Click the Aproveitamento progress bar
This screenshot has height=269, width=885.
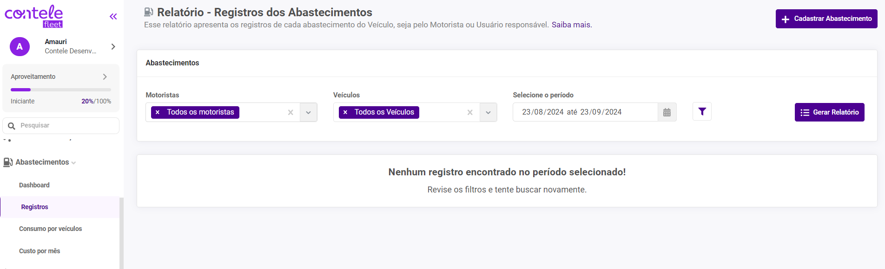(x=60, y=90)
